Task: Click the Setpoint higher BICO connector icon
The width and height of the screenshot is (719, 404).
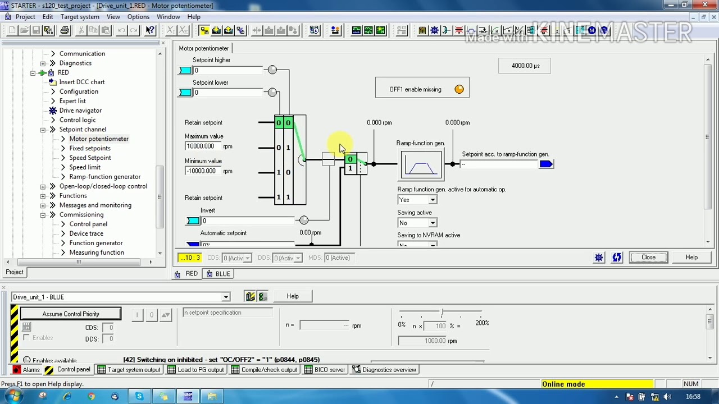Action: (x=184, y=70)
